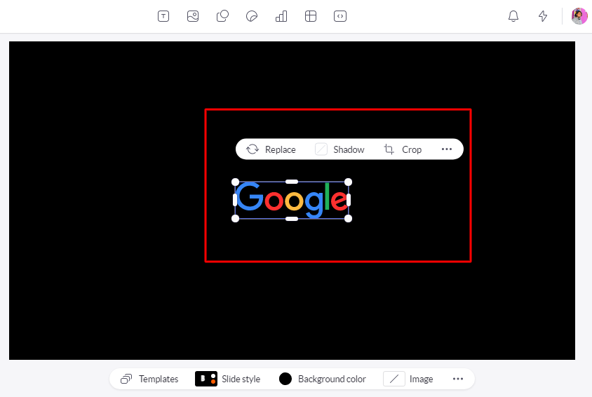
Task: Open the embed code tool icon
Action: 340,16
